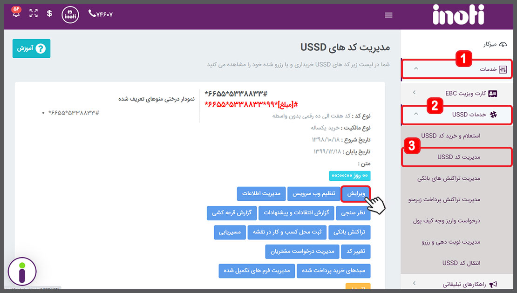The width and height of the screenshot is (517, 293).
Task: Click the آموزش help button
Action: [31, 48]
